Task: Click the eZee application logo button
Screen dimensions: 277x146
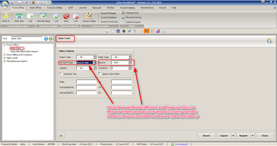Action: coord(5,4)
